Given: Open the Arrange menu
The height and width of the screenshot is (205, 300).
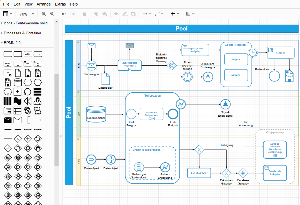Looking at the screenshot, I should coord(44,4).
